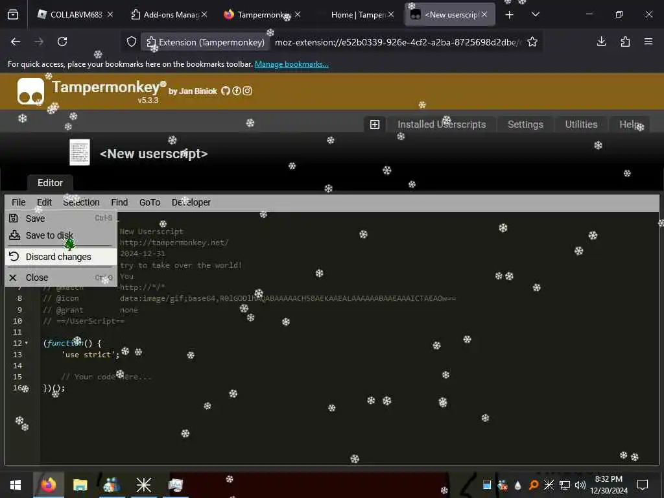Click the Firefox taskbar icon
This screenshot has width=664, height=498.
48,485
